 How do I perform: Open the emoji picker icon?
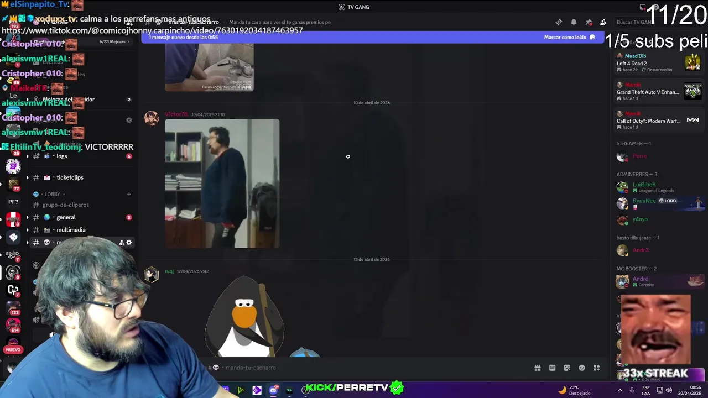pos(581,368)
